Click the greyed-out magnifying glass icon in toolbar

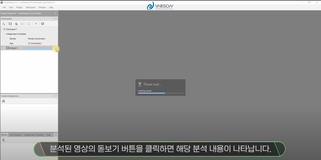pyautogui.click(x=36, y=24)
